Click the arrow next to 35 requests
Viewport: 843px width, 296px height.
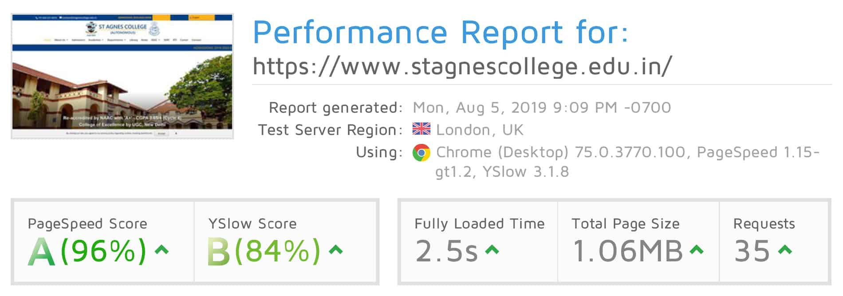(x=785, y=250)
